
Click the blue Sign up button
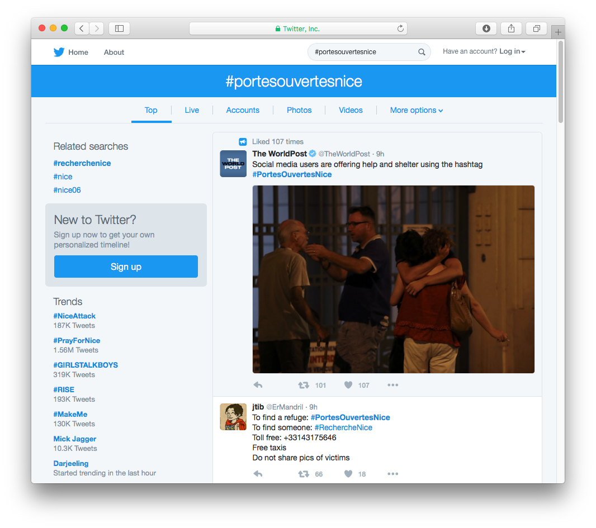[x=126, y=267]
